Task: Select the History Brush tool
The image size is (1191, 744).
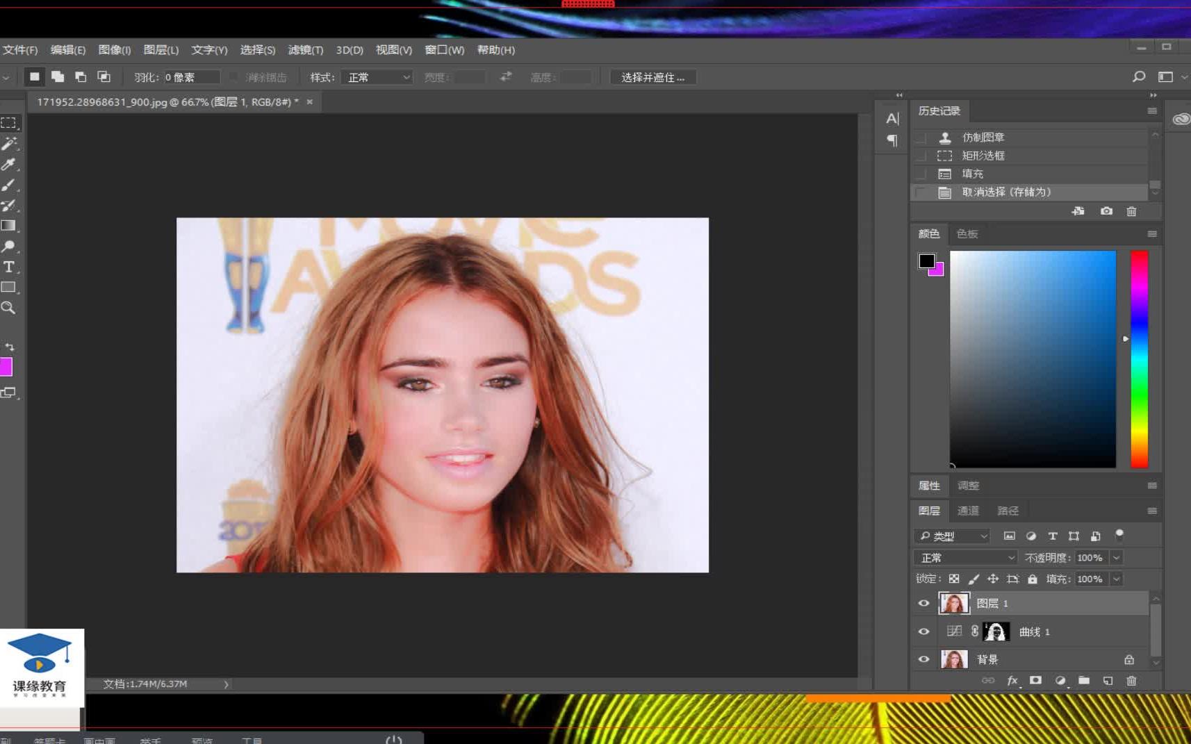Action: tap(9, 205)
